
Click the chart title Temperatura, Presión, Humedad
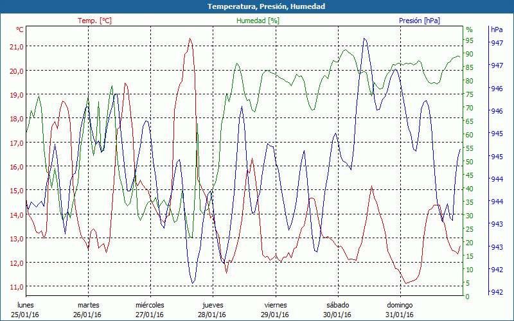(x=257, y=6)
